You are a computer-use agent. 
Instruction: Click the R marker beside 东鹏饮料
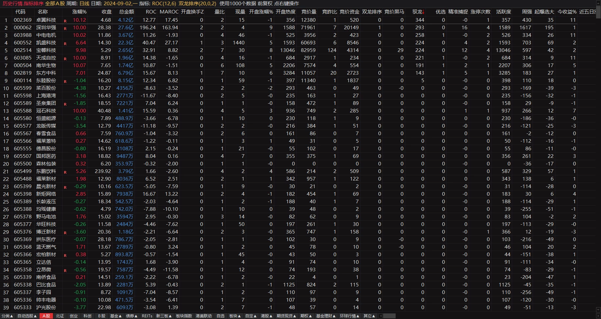coord(65,172)
